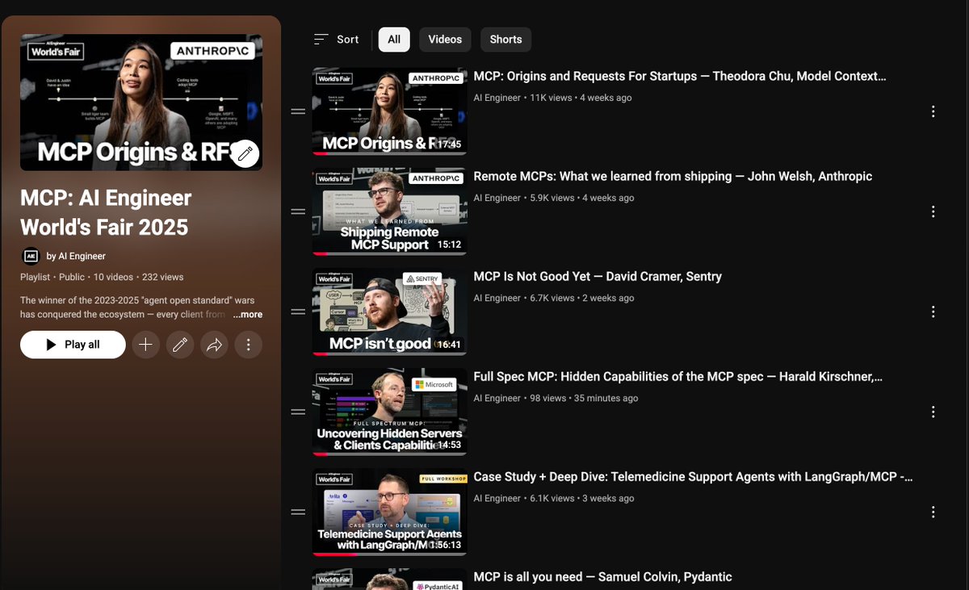Open options menu for MCP Is Not Good Yet
The width and height of the screenshot is (969, 590).
pyautogui.click(x=933, y=312)
